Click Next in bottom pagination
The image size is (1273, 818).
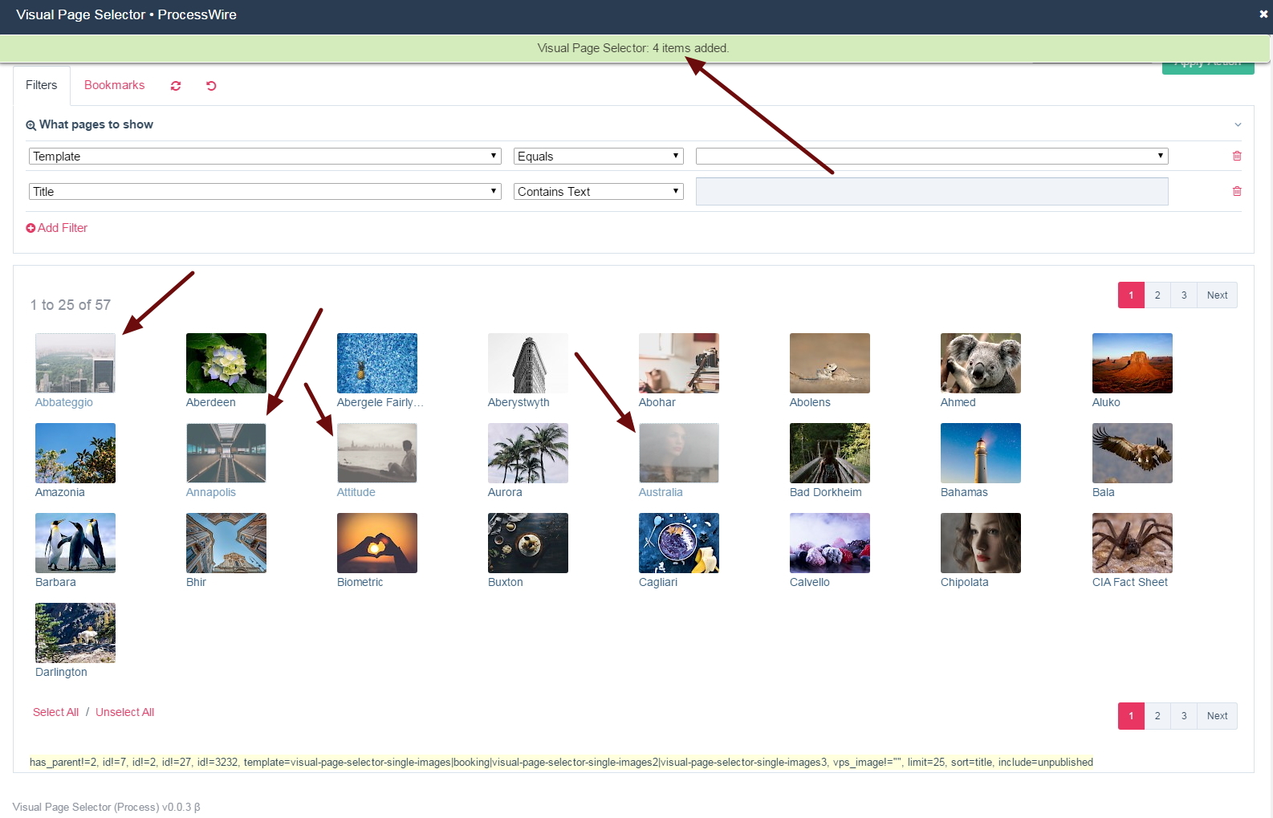pos(1218,716)
